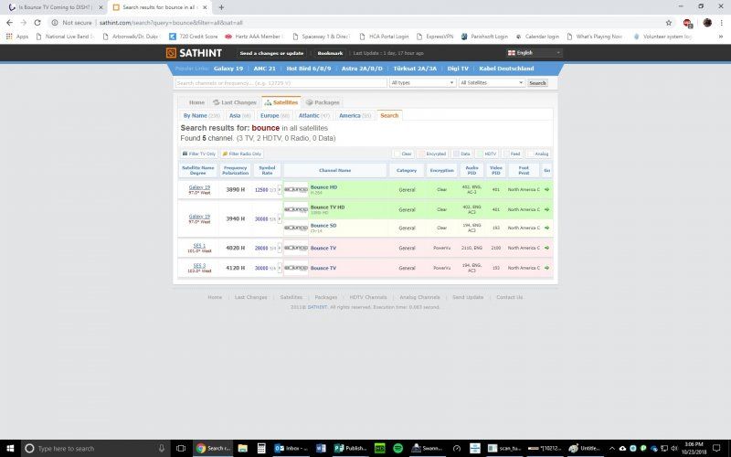Open the Galaxy 19 popular link
Viewport: 731px width, 457px height.
point(228,68)
